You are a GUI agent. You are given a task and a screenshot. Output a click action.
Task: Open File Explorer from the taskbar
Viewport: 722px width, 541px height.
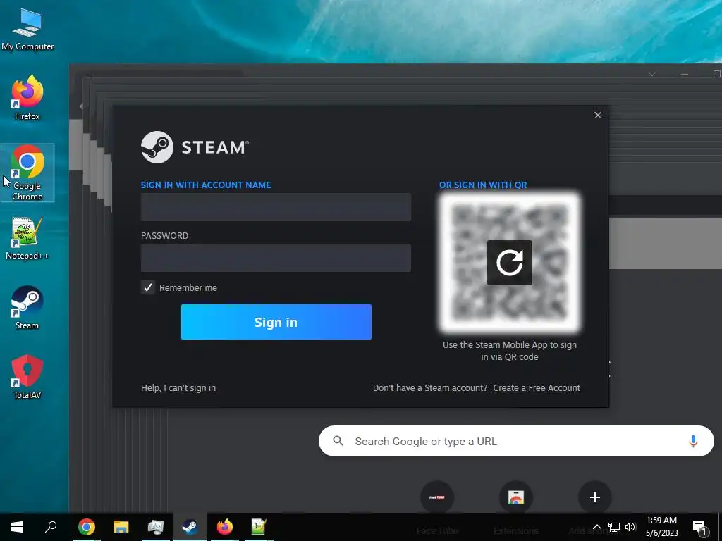121,527
